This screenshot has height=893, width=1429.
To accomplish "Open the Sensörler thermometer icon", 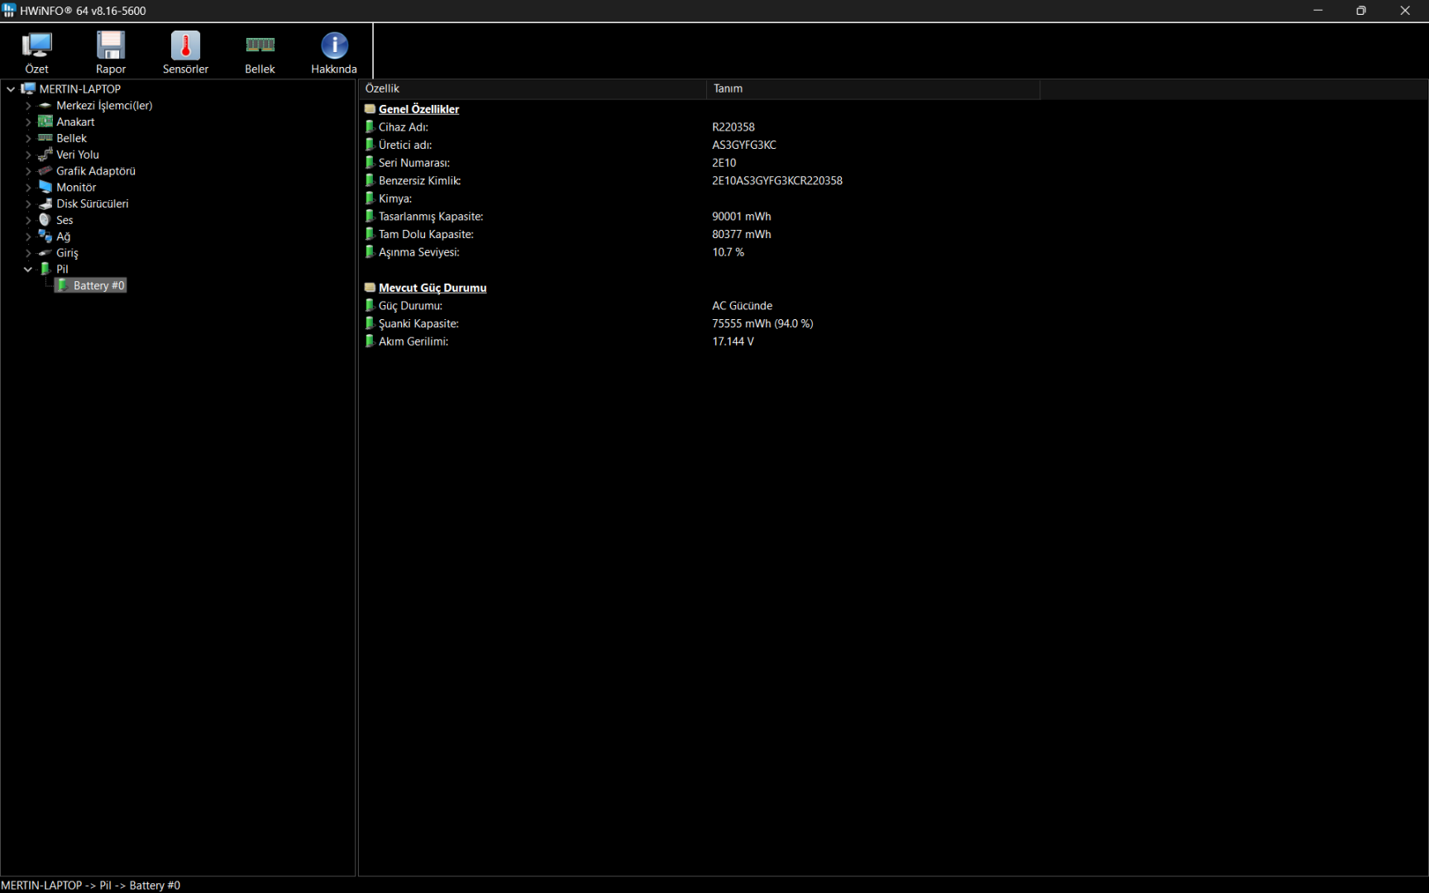I will coord(185,45).
